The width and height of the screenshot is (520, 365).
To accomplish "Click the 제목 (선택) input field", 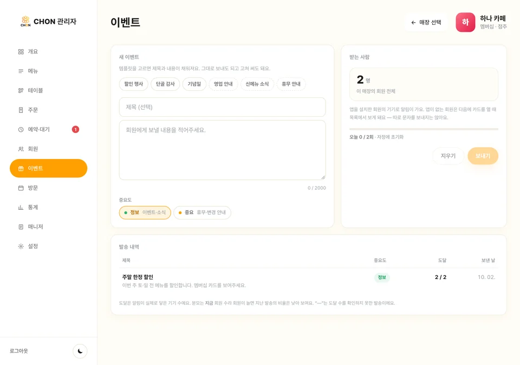I will pos(222,107).
